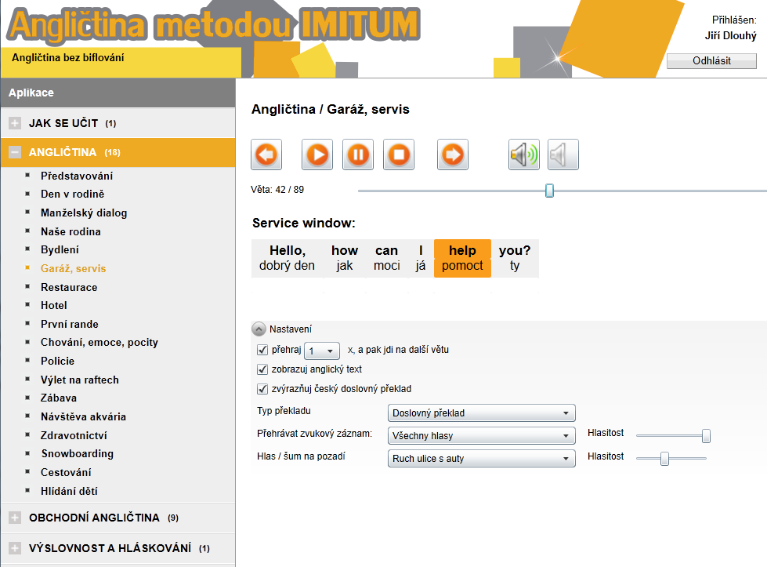Mute the sound with the grey speaker icon
The image size is (767, 567).
tap(563, 154)
